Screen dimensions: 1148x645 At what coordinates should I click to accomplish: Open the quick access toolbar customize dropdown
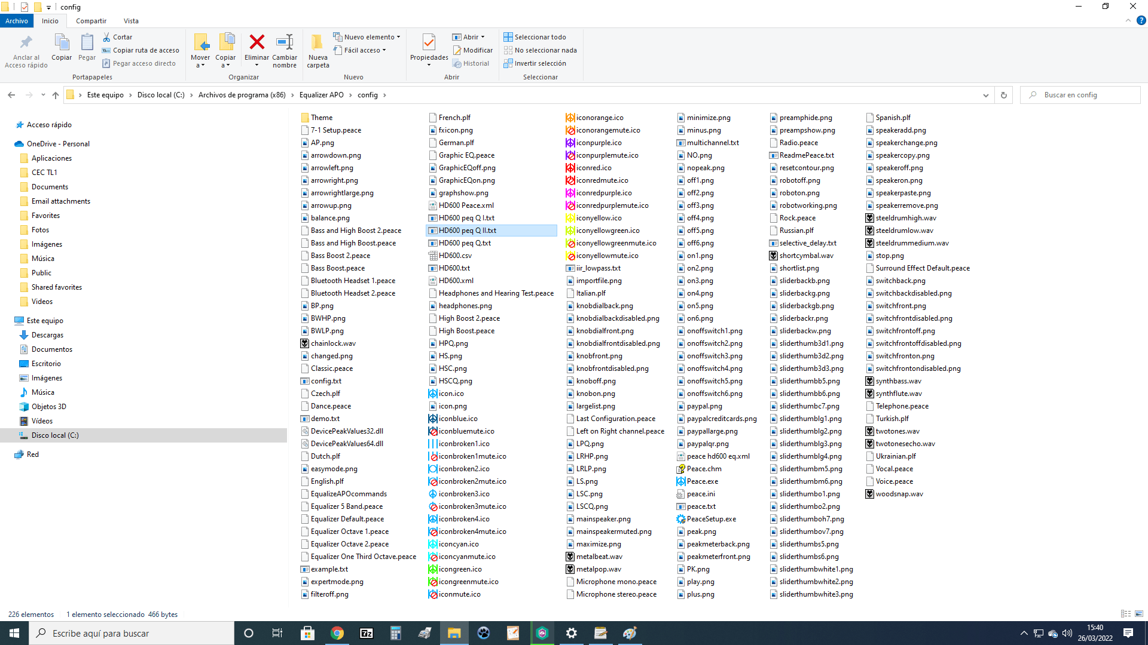point(49,7)
